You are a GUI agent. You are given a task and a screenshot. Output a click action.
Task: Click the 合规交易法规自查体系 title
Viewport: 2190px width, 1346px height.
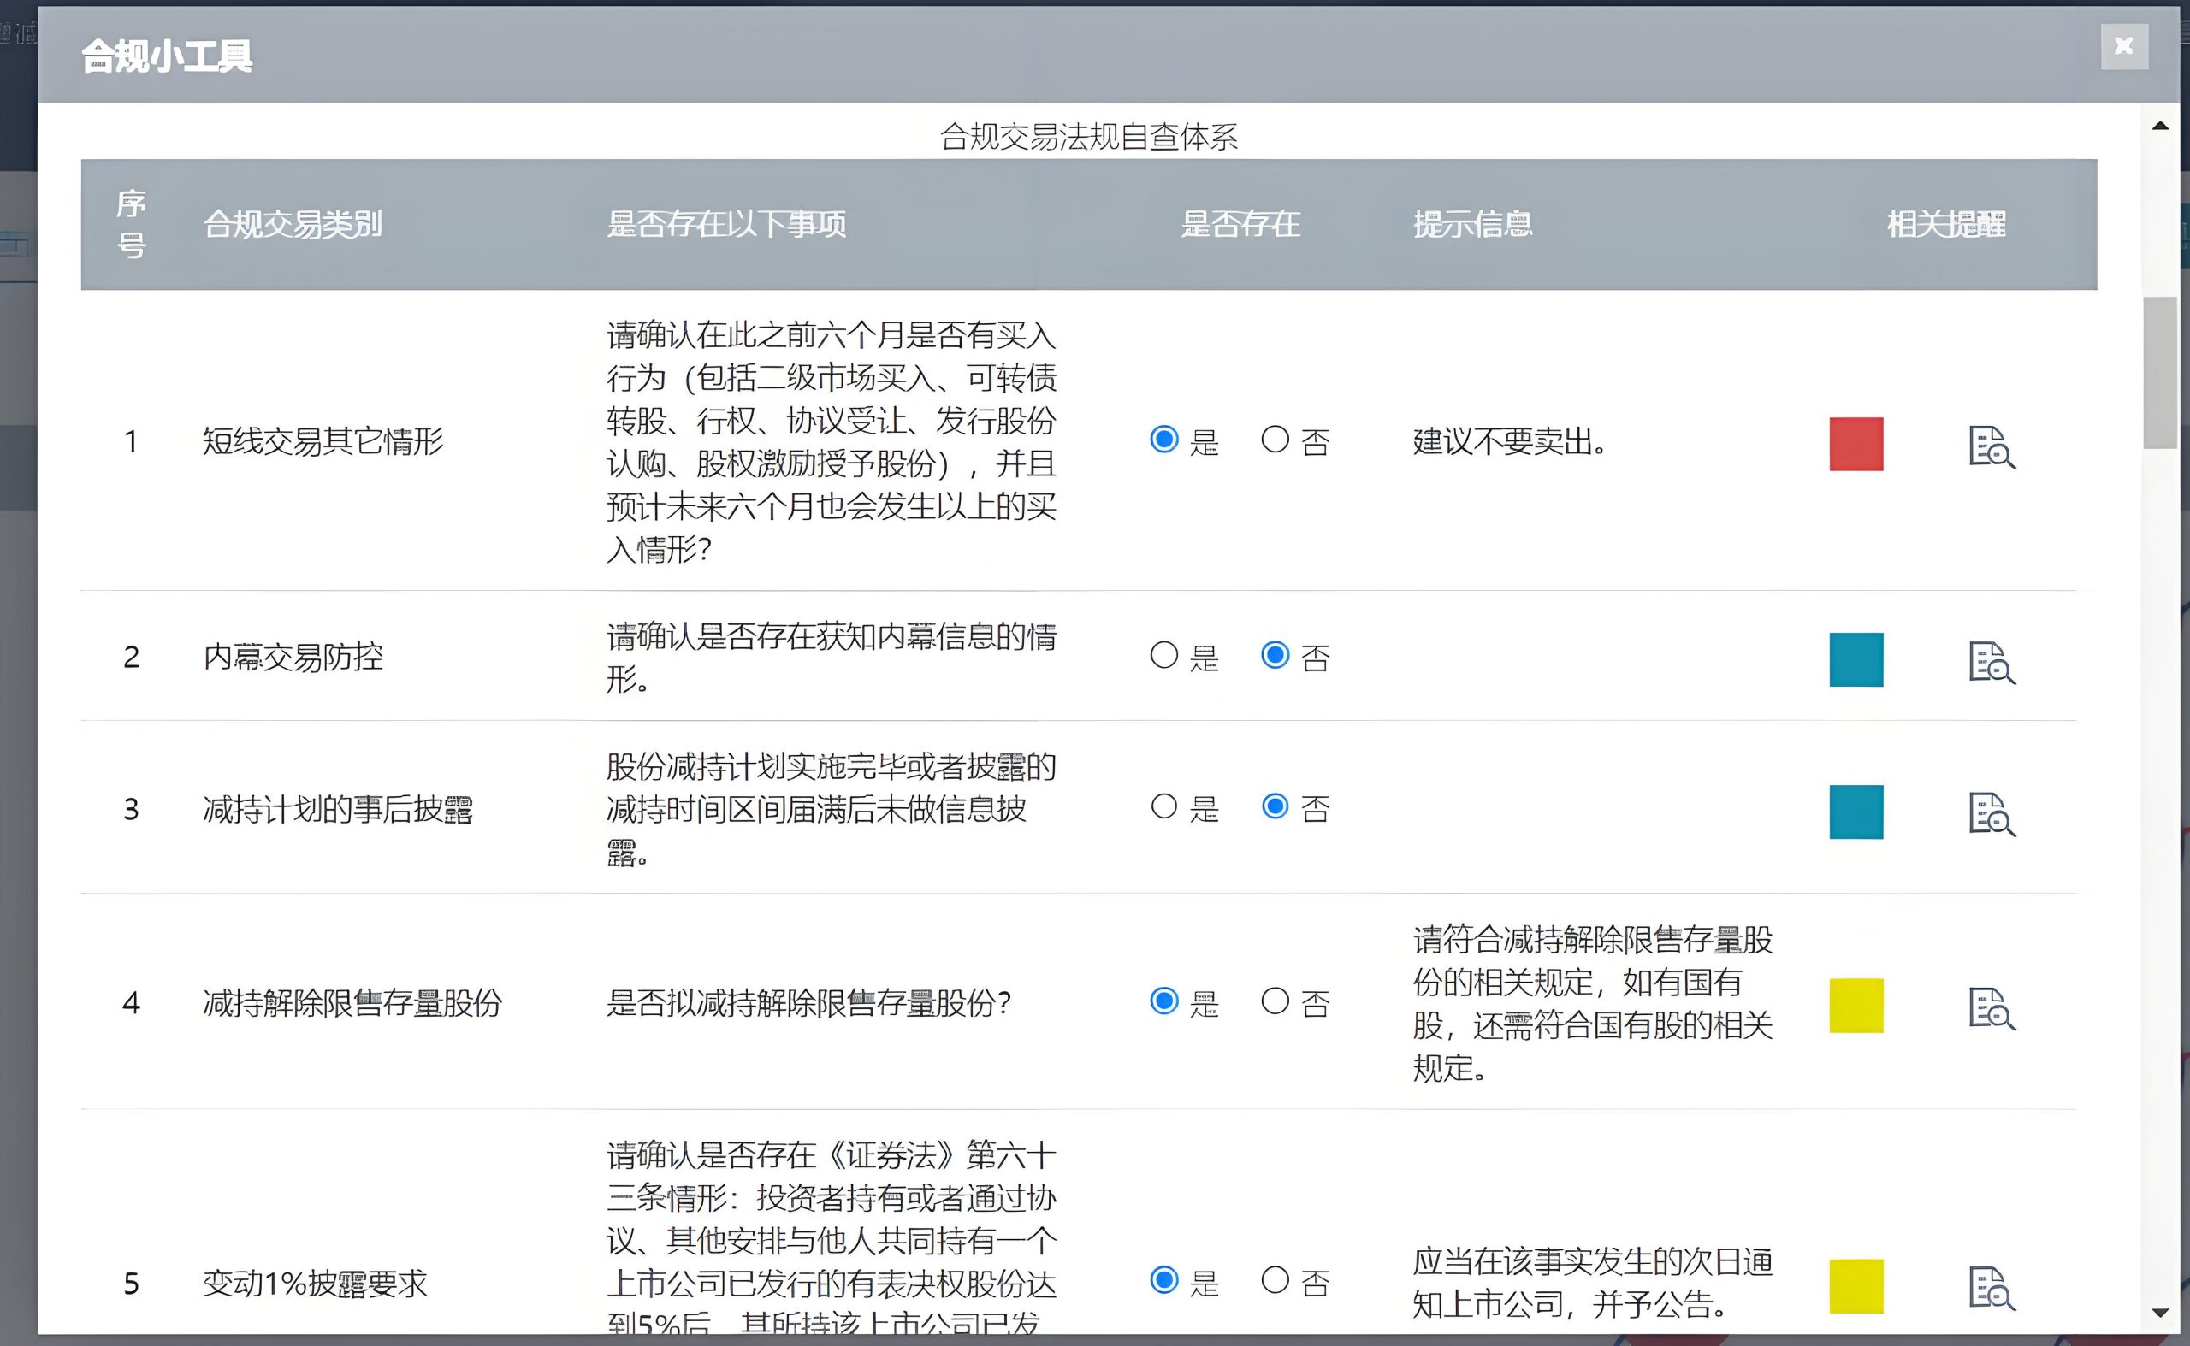1088,137
